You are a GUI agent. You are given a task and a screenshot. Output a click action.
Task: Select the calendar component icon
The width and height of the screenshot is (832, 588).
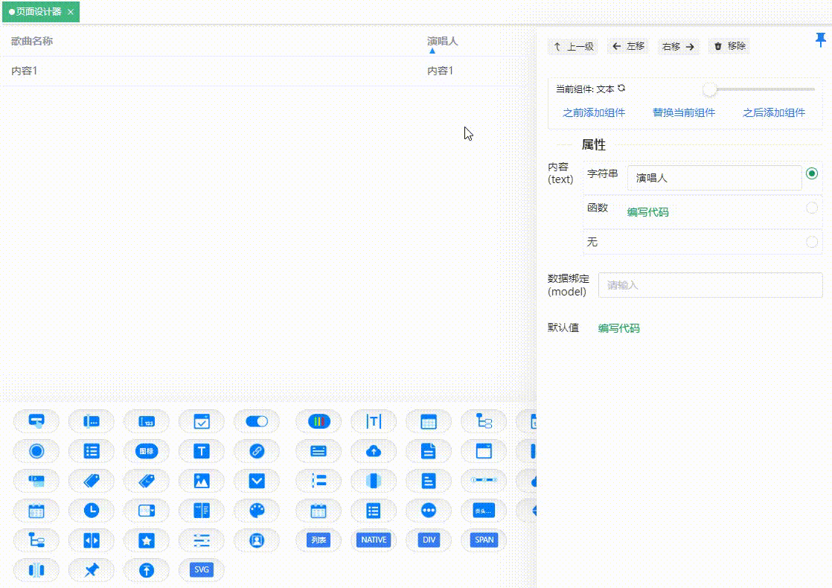pos(36,511)
